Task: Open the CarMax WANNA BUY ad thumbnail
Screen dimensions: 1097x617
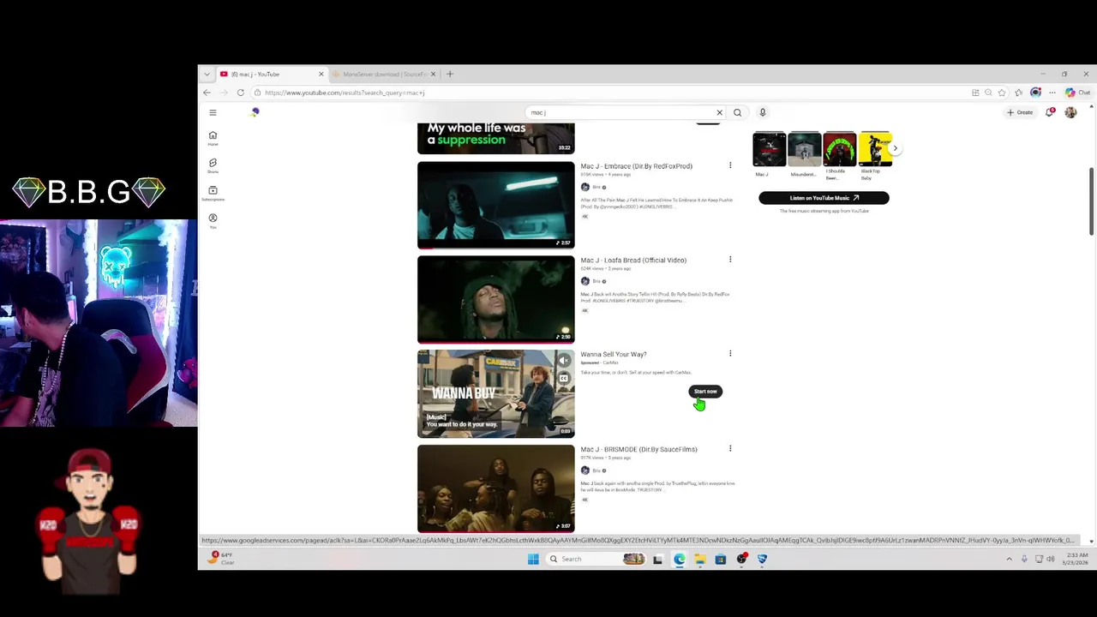Action: tap(495, 393)
